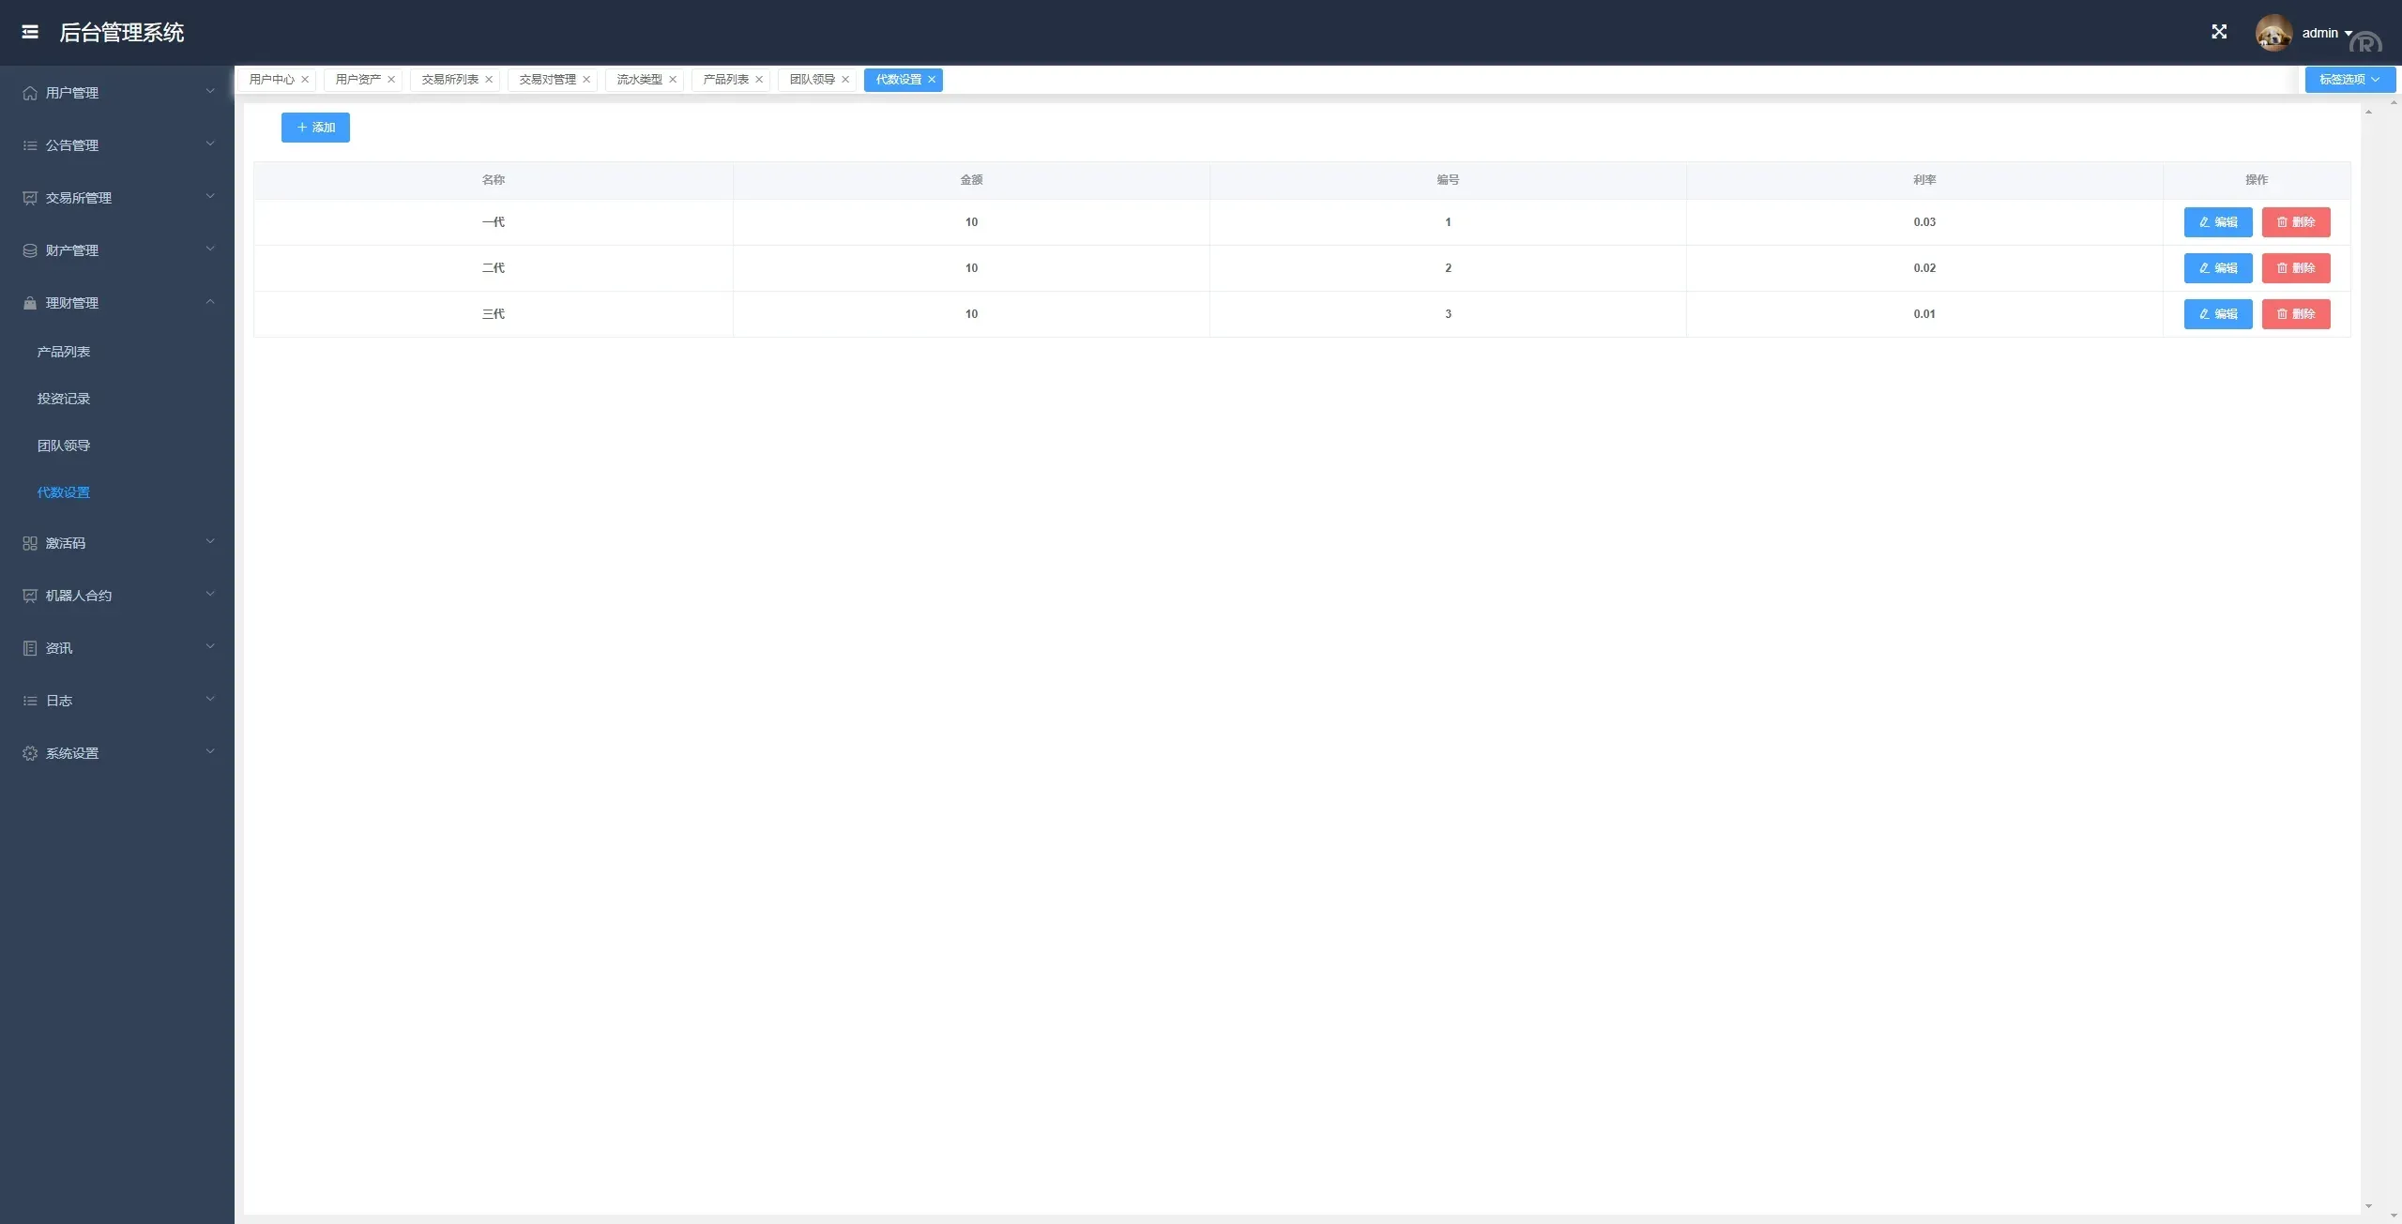Toggle fullscreen mode icon
The height and width of the screenshot is (1224, 2402).
pos(2219,32)
